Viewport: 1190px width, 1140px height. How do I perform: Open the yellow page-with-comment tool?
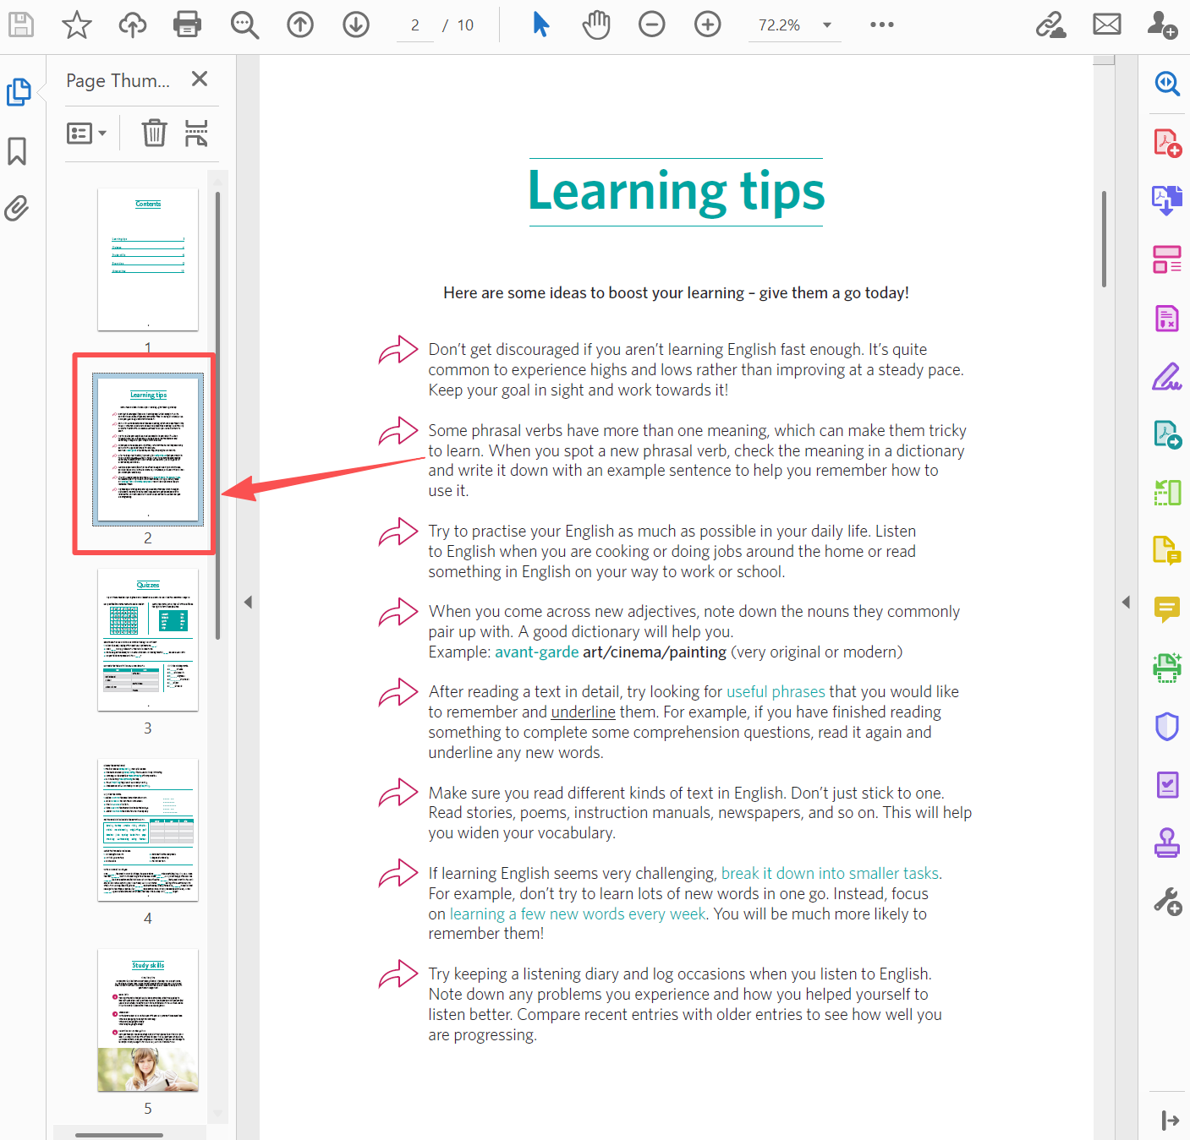click(1167, 550)
